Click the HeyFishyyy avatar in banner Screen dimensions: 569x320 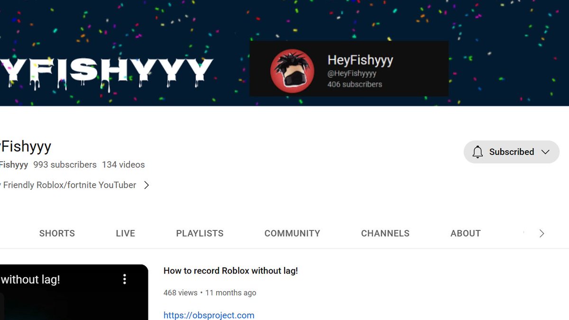(x=292, y=71)
